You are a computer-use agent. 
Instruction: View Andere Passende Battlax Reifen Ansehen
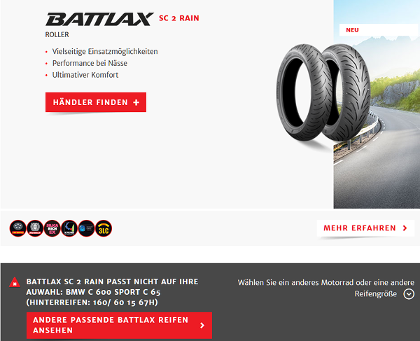(x=119, y=325)
